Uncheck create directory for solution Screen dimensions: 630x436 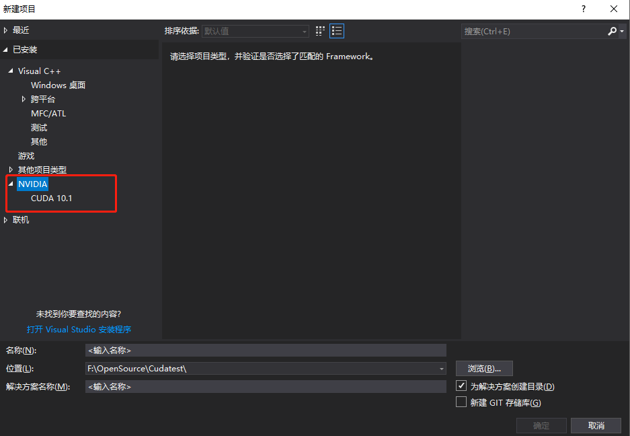pos(461,386)
